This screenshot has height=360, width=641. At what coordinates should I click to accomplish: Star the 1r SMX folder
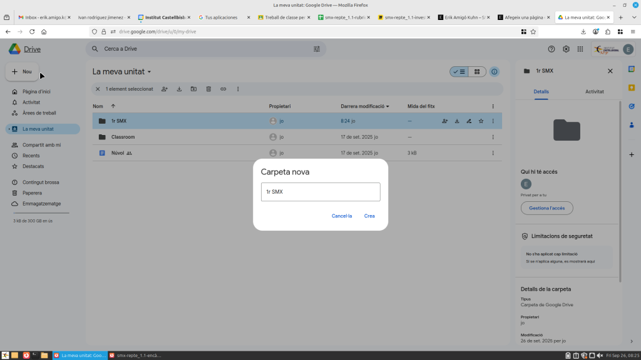click(481, 121)
